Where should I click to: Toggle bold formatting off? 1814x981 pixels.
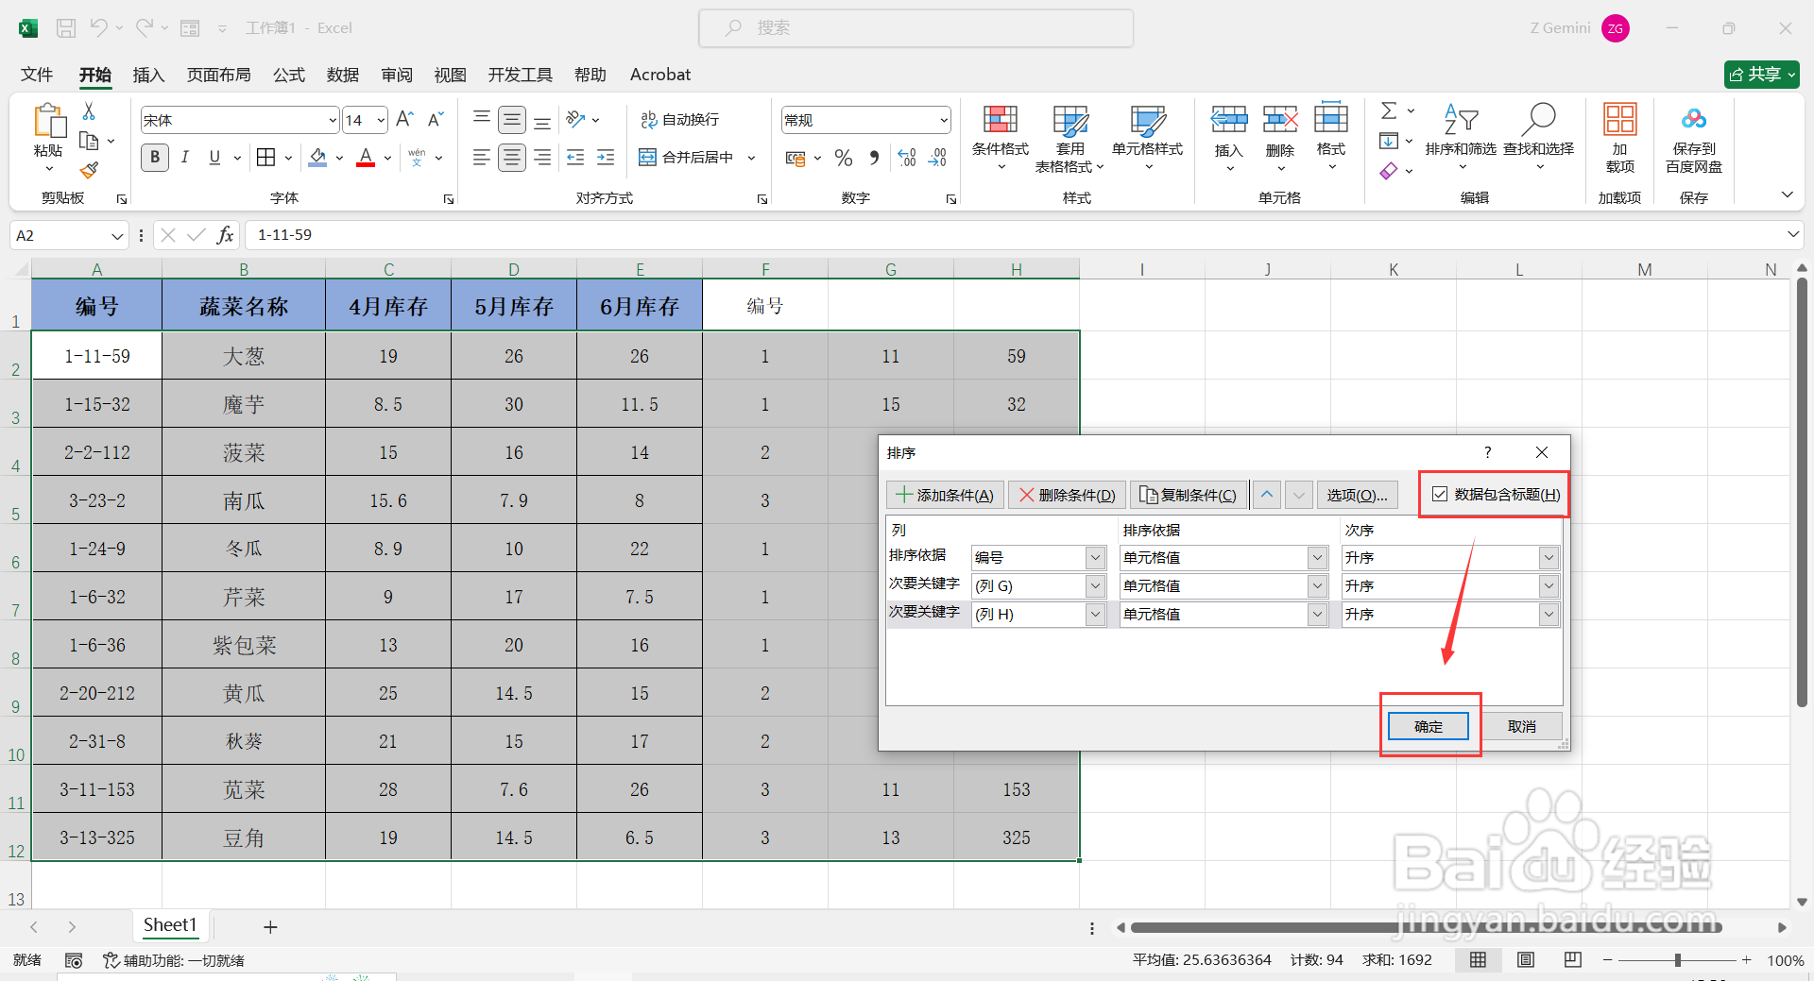154,157
